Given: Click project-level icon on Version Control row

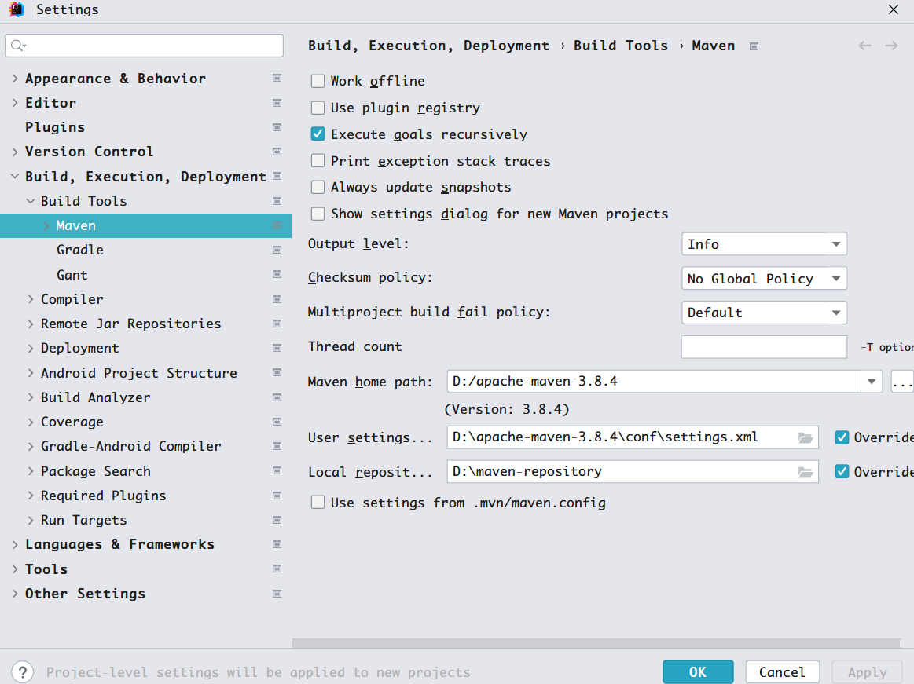Looking at the screenshot, I should click(277, 152).
